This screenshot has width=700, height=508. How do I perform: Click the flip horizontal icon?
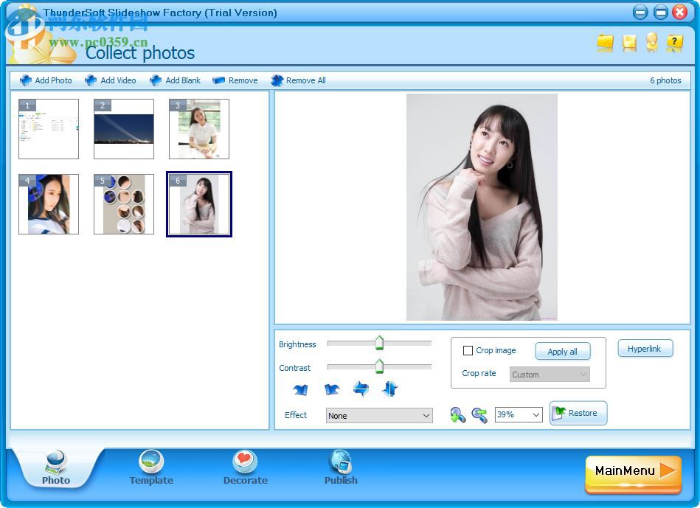[x=361, y=389]
